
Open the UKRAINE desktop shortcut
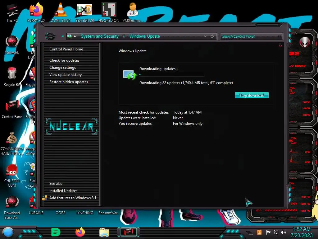(x=36, y=213)
